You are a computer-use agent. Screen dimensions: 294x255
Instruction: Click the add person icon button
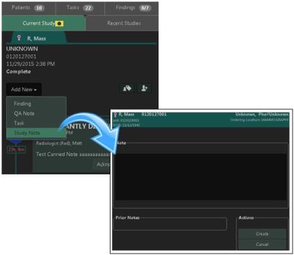tap(144, 88)
